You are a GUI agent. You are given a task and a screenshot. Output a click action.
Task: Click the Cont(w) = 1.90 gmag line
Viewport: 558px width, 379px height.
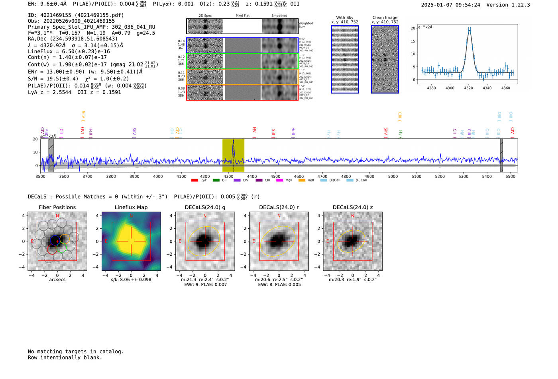(93, 64)
